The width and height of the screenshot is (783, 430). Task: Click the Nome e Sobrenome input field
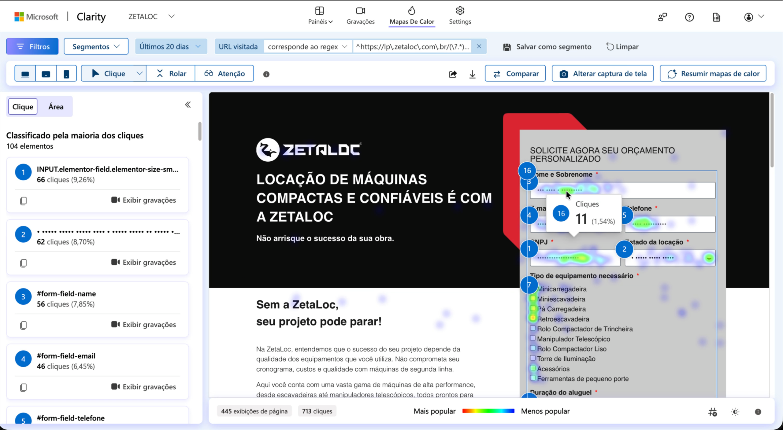[623, 190]
